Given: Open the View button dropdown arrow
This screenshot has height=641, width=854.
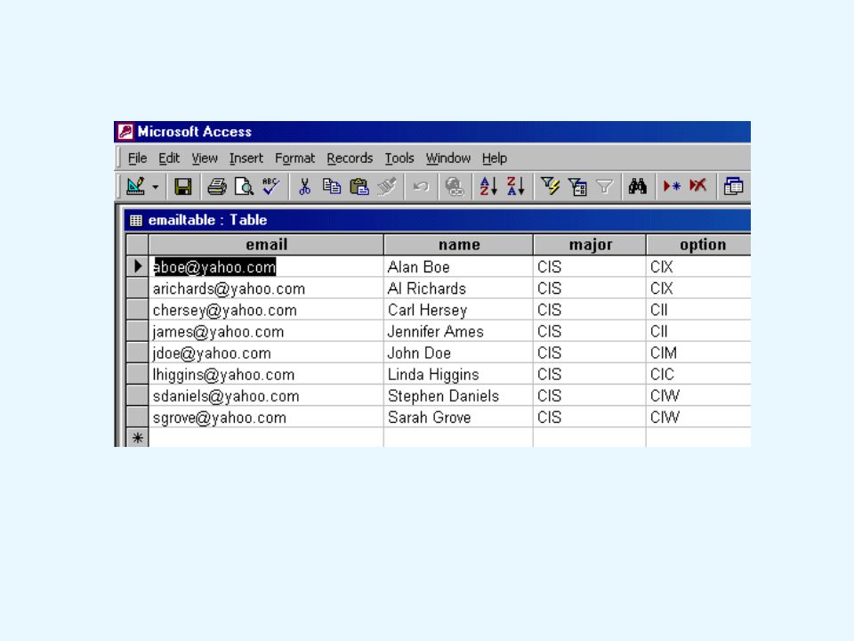Looking at the screenshot, I should [x=156, y=187].
